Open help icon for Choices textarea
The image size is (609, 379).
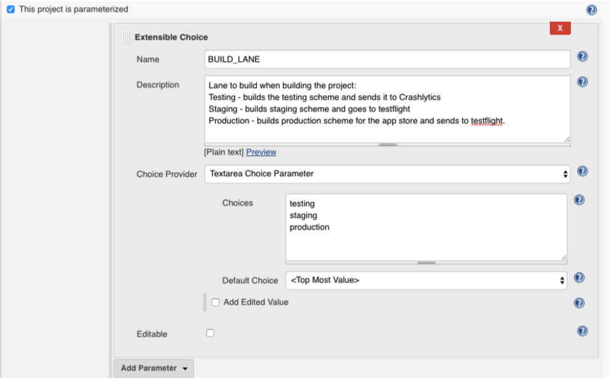click(x=579, y=200)
